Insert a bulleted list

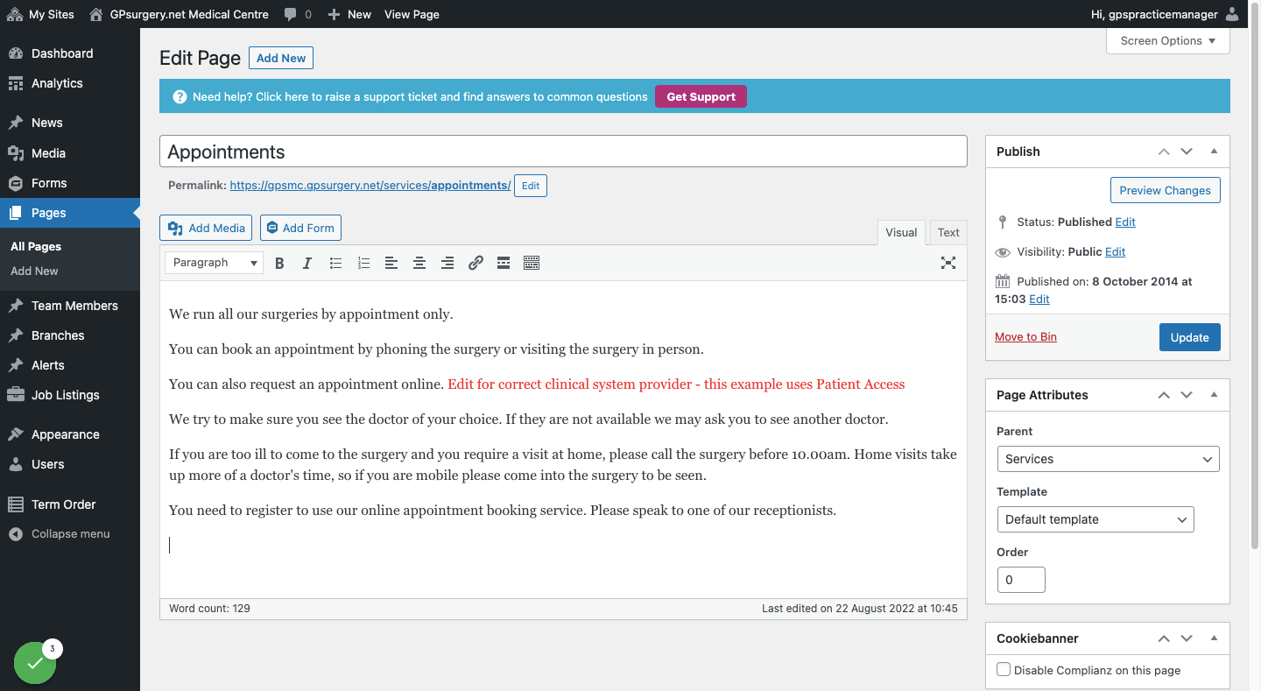335,263
